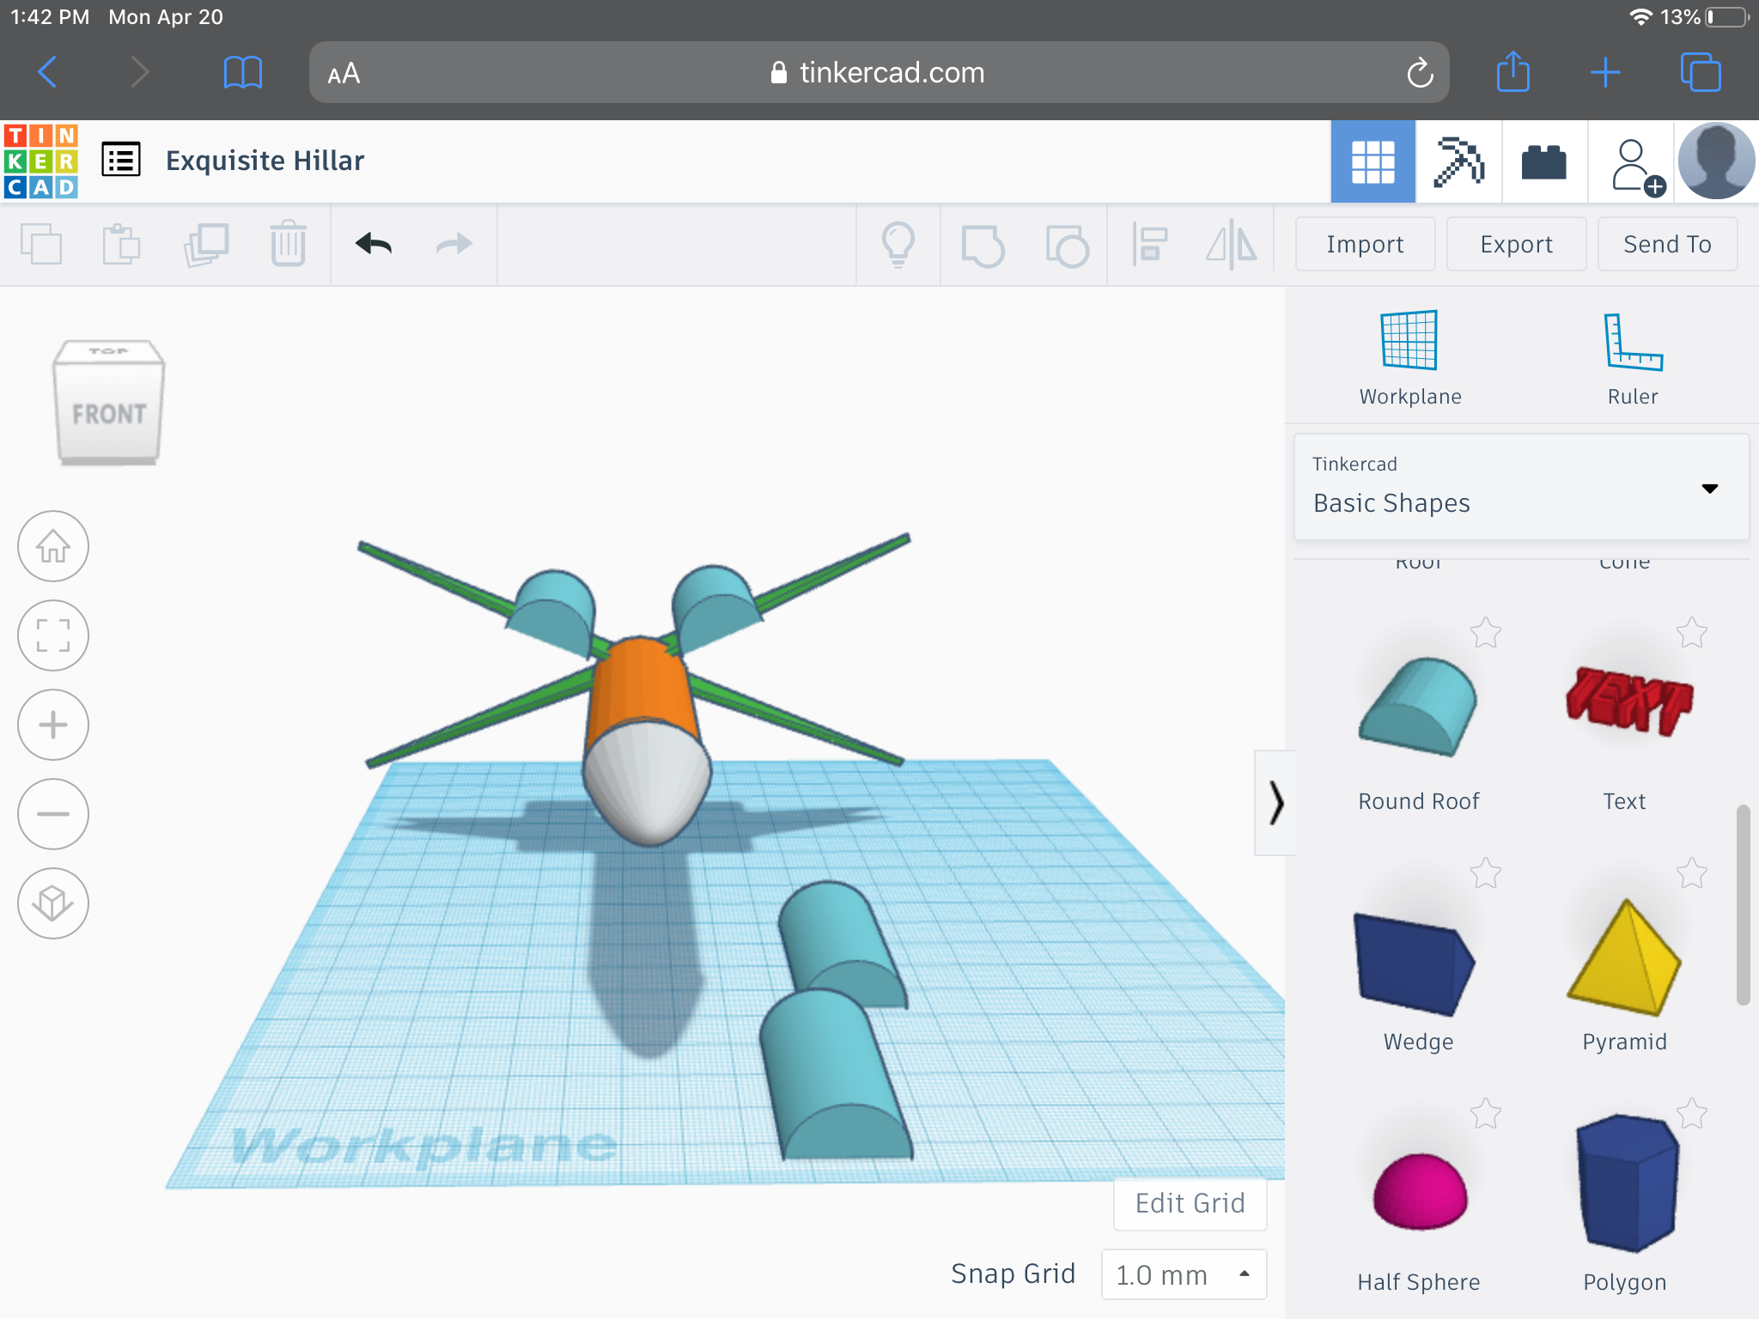Image resolution: width=1759 pixels, height=1319 pixels.
Task: Reload the Safari page
Action: click(1420, 73)
